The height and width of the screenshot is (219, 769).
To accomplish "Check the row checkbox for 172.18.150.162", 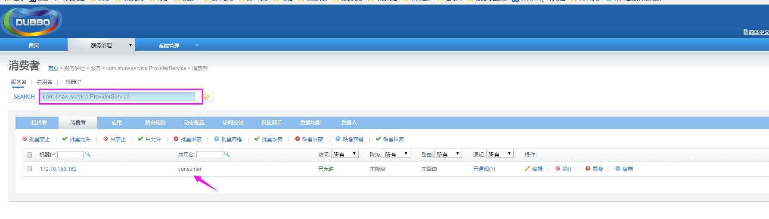I will point(29,169).
